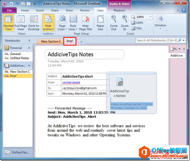Open the usman javaid link
This screenshot has height=161, width=190.
pos(71,82)
